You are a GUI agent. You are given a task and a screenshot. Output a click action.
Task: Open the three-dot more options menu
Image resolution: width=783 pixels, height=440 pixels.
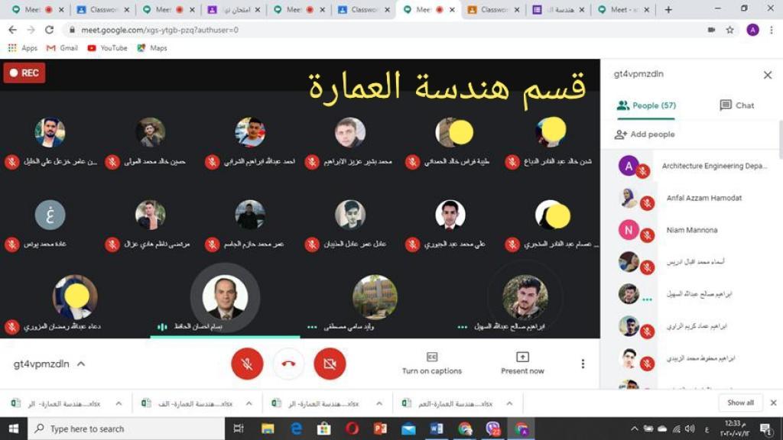[x=583, y=364]
